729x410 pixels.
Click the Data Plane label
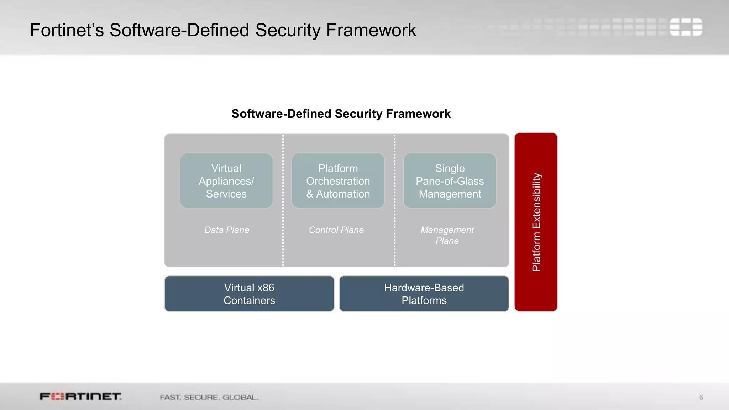coord(226,230)
